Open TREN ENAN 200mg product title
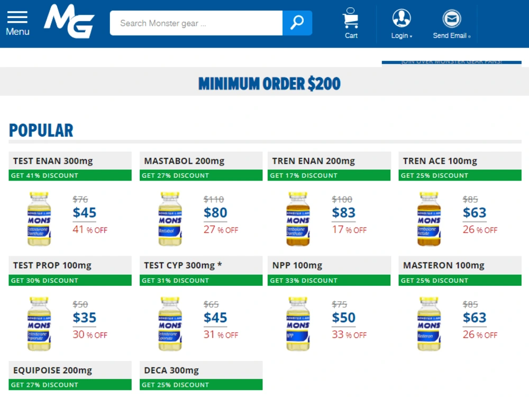529x397 pixels. (313, 161)
